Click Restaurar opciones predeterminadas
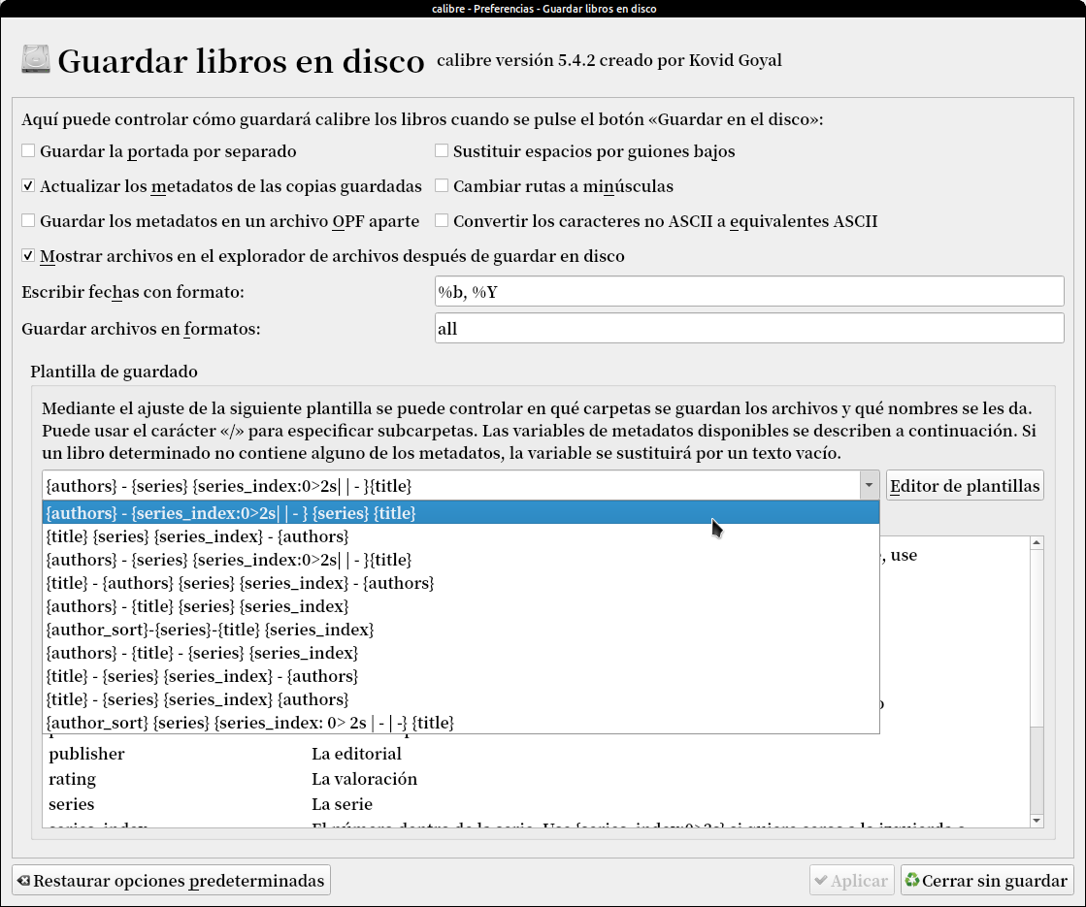 click(171, 880)
